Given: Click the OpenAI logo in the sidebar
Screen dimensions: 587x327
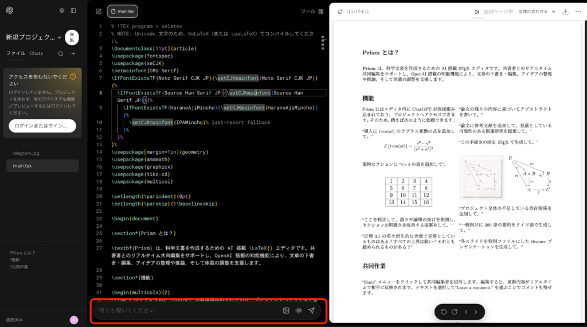Looking at the screenshot, I should (10, 10).
